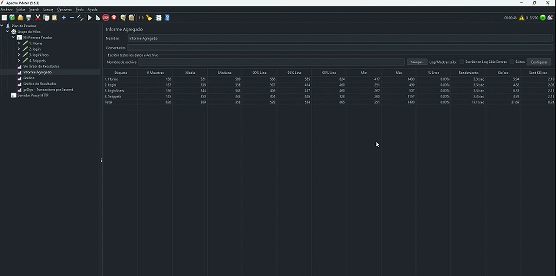The image size is (556, 276).
Task: Clear results with the single broom icon
Action: pos(123,18)
